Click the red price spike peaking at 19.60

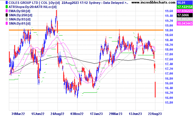[x=57, y=14]
